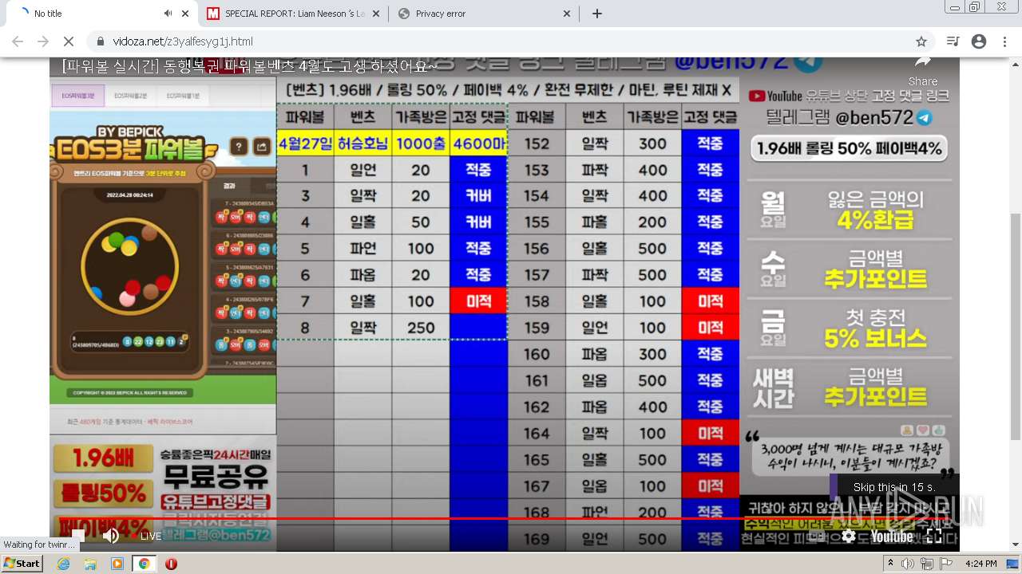Close the Privacy error tab

(x=567, y=14)
